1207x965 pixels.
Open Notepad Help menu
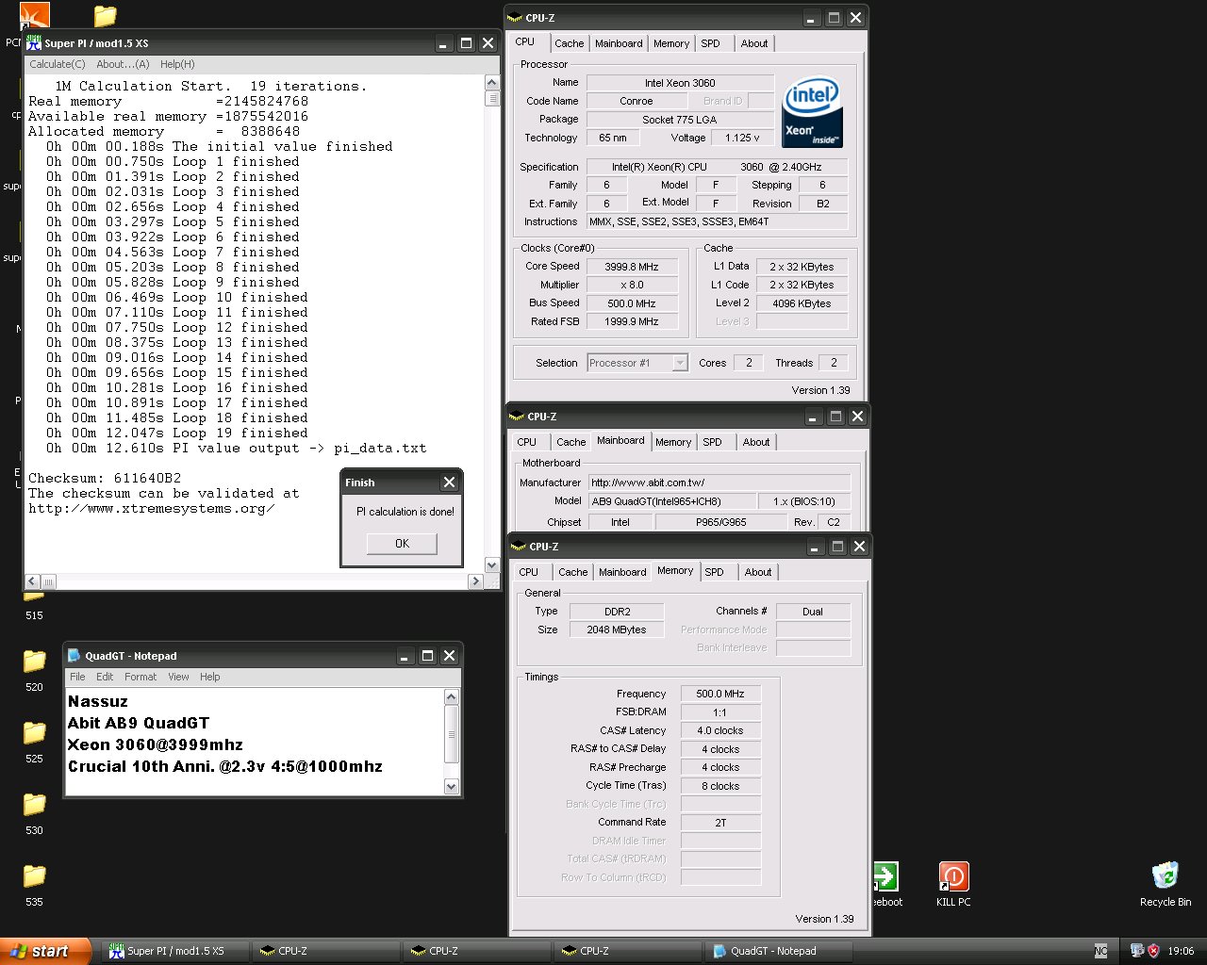210,677
